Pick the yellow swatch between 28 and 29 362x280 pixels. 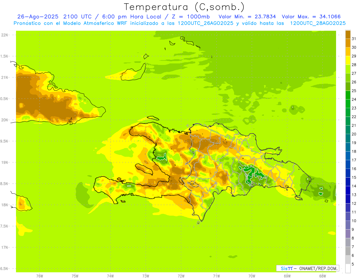point(348,60)
